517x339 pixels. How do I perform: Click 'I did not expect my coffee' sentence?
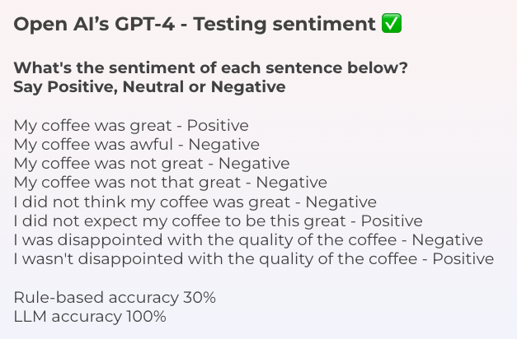[x=180, y=221]
